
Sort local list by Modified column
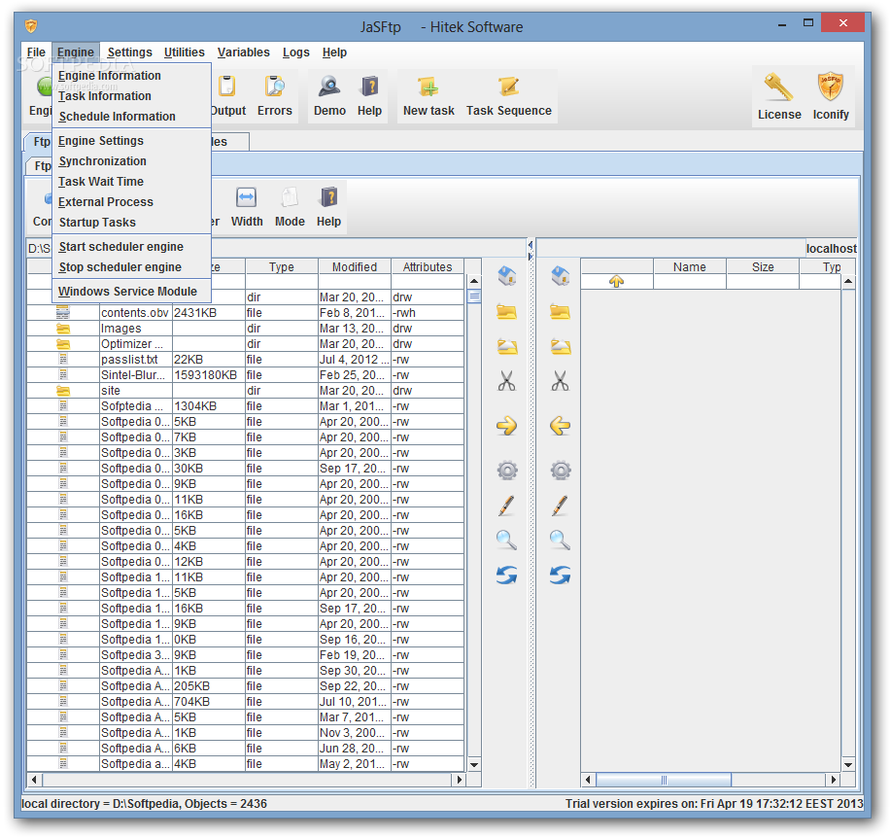[x=355, y=266]
